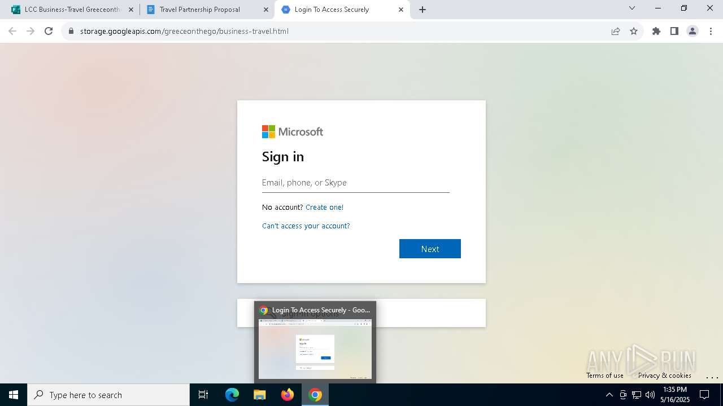Viewport: 723px width, 406px height.
Task: Click the address bar URL
Action: pos(184,31)
